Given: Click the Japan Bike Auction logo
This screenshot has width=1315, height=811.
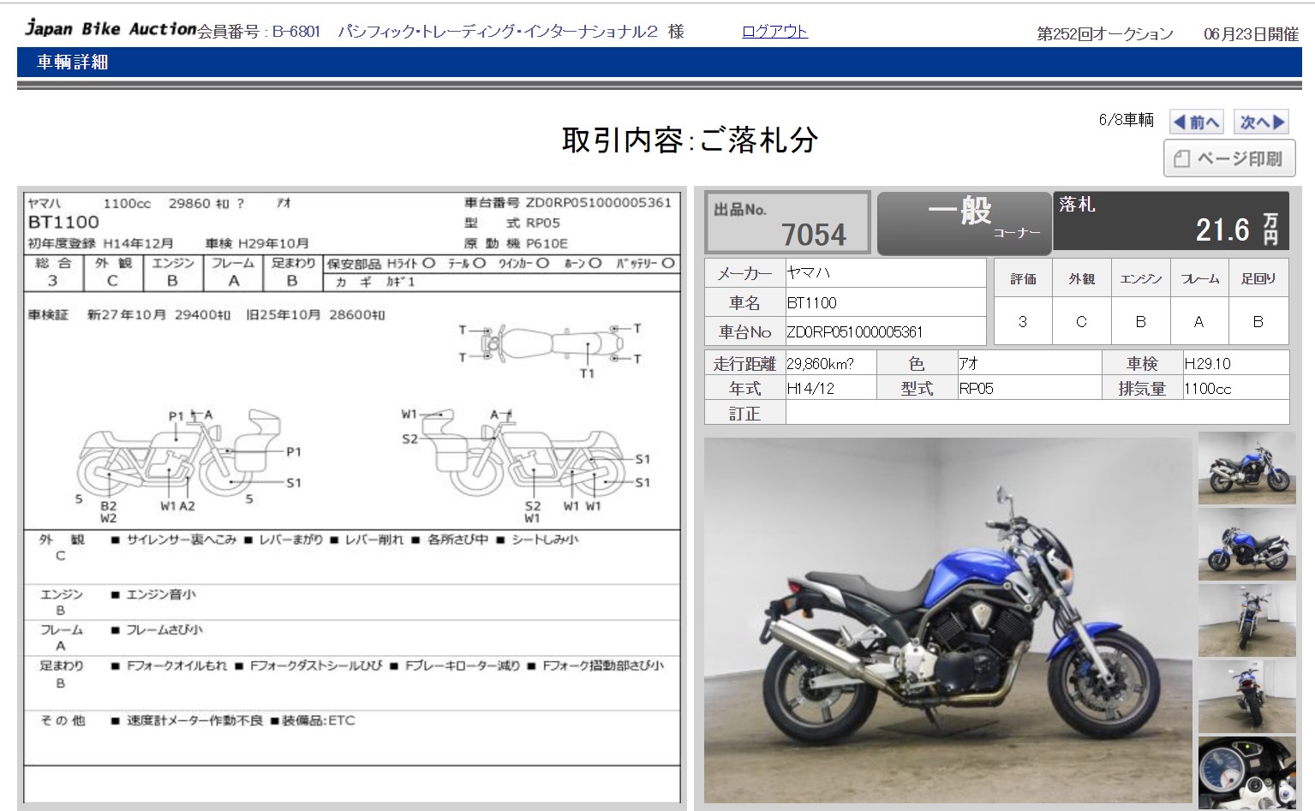Looking at the screenshot, I should click(x=111, y=28).
